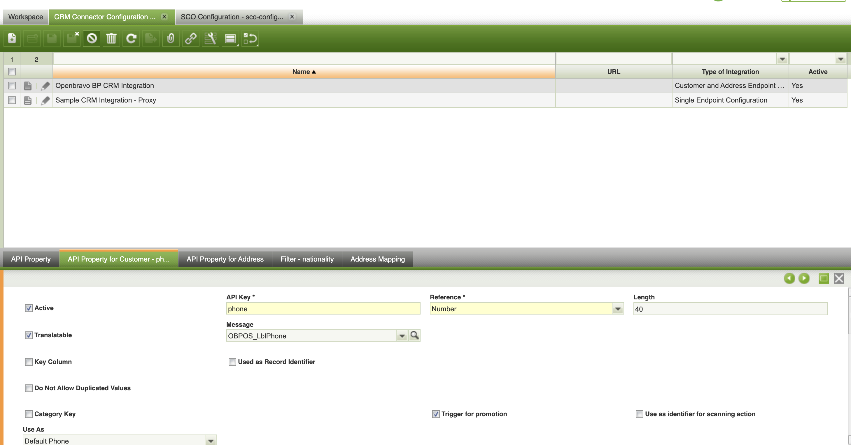
Task: Open the SCO Configuration tab
Action: [x=232, y=17]
